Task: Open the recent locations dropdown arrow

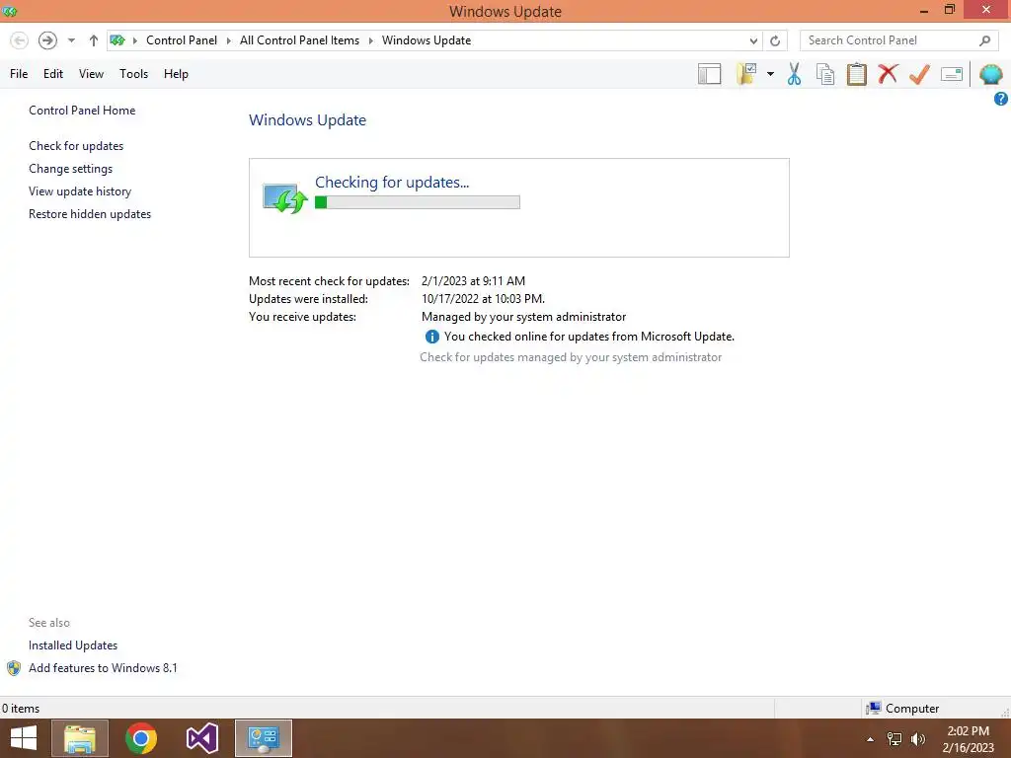Action: tap(71, 40)
